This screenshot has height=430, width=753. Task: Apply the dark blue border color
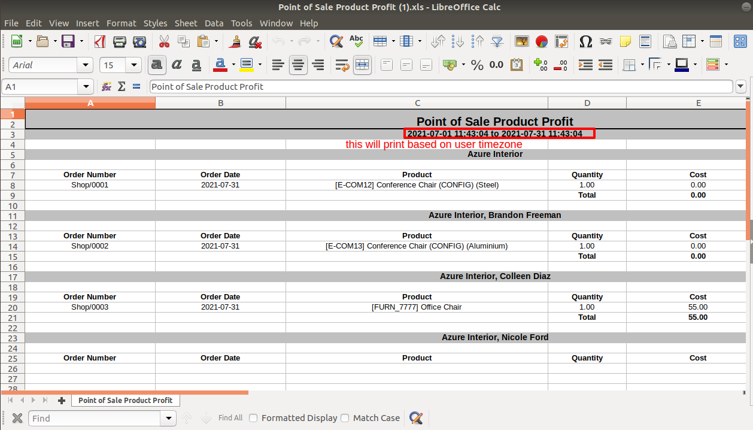[681, 65]
